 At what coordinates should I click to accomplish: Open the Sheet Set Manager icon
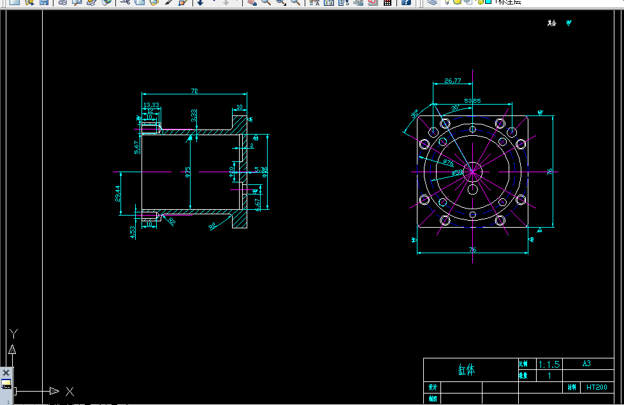(358, 2)
